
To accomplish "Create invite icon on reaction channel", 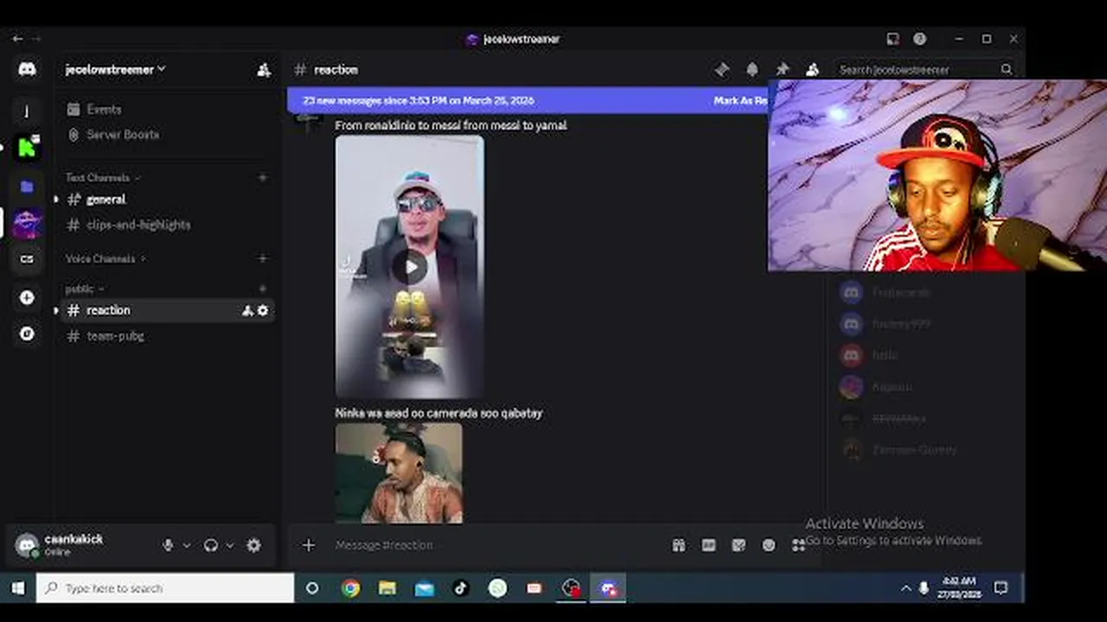I will [247, 310].
